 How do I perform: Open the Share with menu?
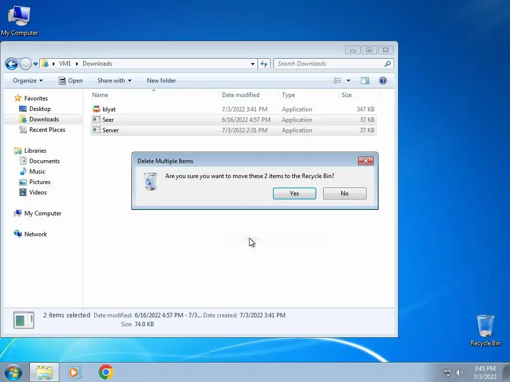pyautogui.click(x=115, y=81)
